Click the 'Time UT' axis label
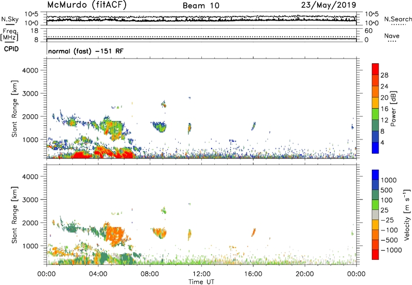The height and width of the screenshot is (285, 412). (x=201, y=282)
